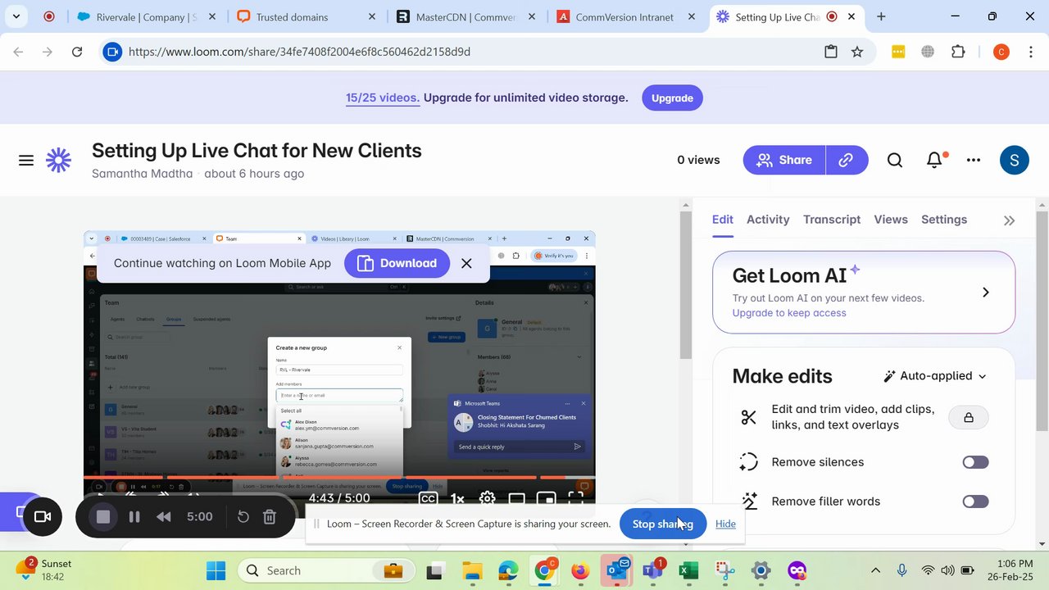The image size is (1049, 590).
Task: Click the Chrome address bar URL
Action: click(x=299, y=52)
